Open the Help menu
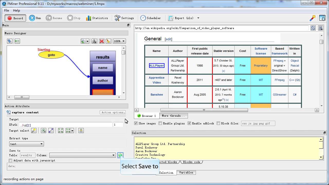Viewport: 329px width, 185px height. (x=16, y=10)
